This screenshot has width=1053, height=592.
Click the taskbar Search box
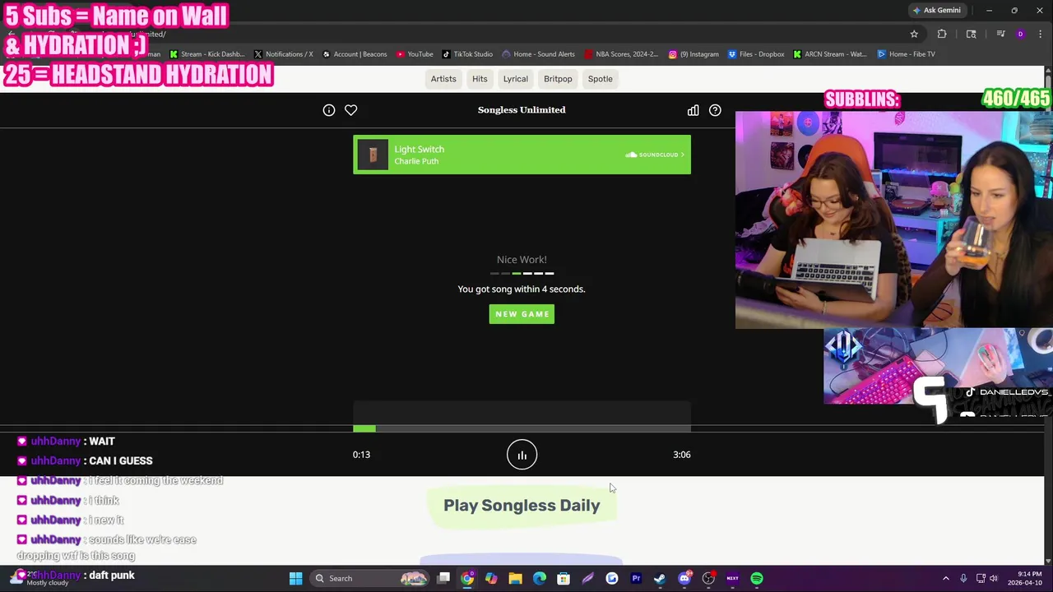[x=370, y=579]
